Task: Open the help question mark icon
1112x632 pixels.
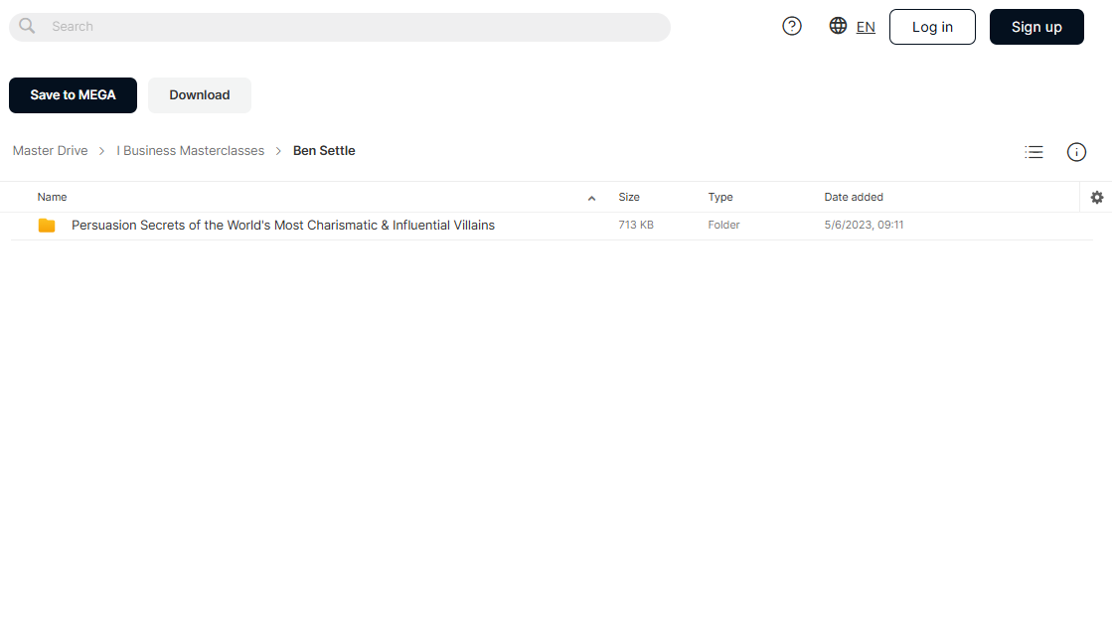Action: (x=791, y=26)
